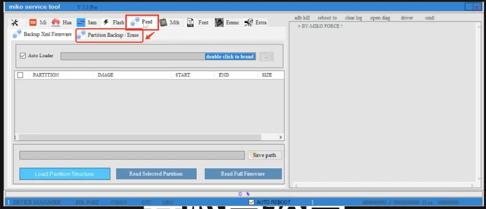Click the progress bar showing 0 %
Viewport: 486px width, 209px height.
tap(244, 194)
